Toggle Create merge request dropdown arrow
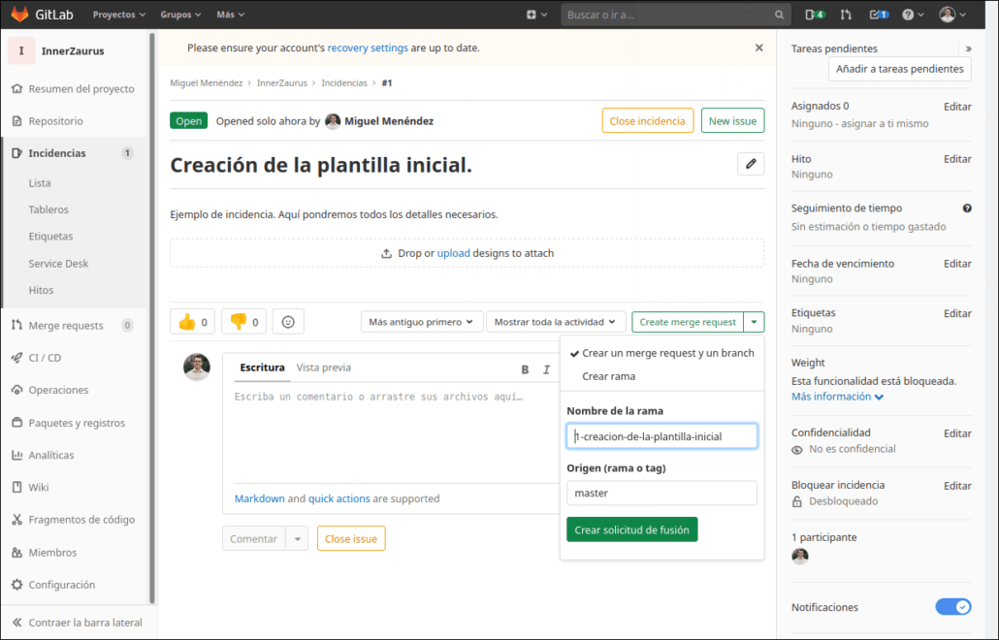999x640 pixels. tap(754, 322)
